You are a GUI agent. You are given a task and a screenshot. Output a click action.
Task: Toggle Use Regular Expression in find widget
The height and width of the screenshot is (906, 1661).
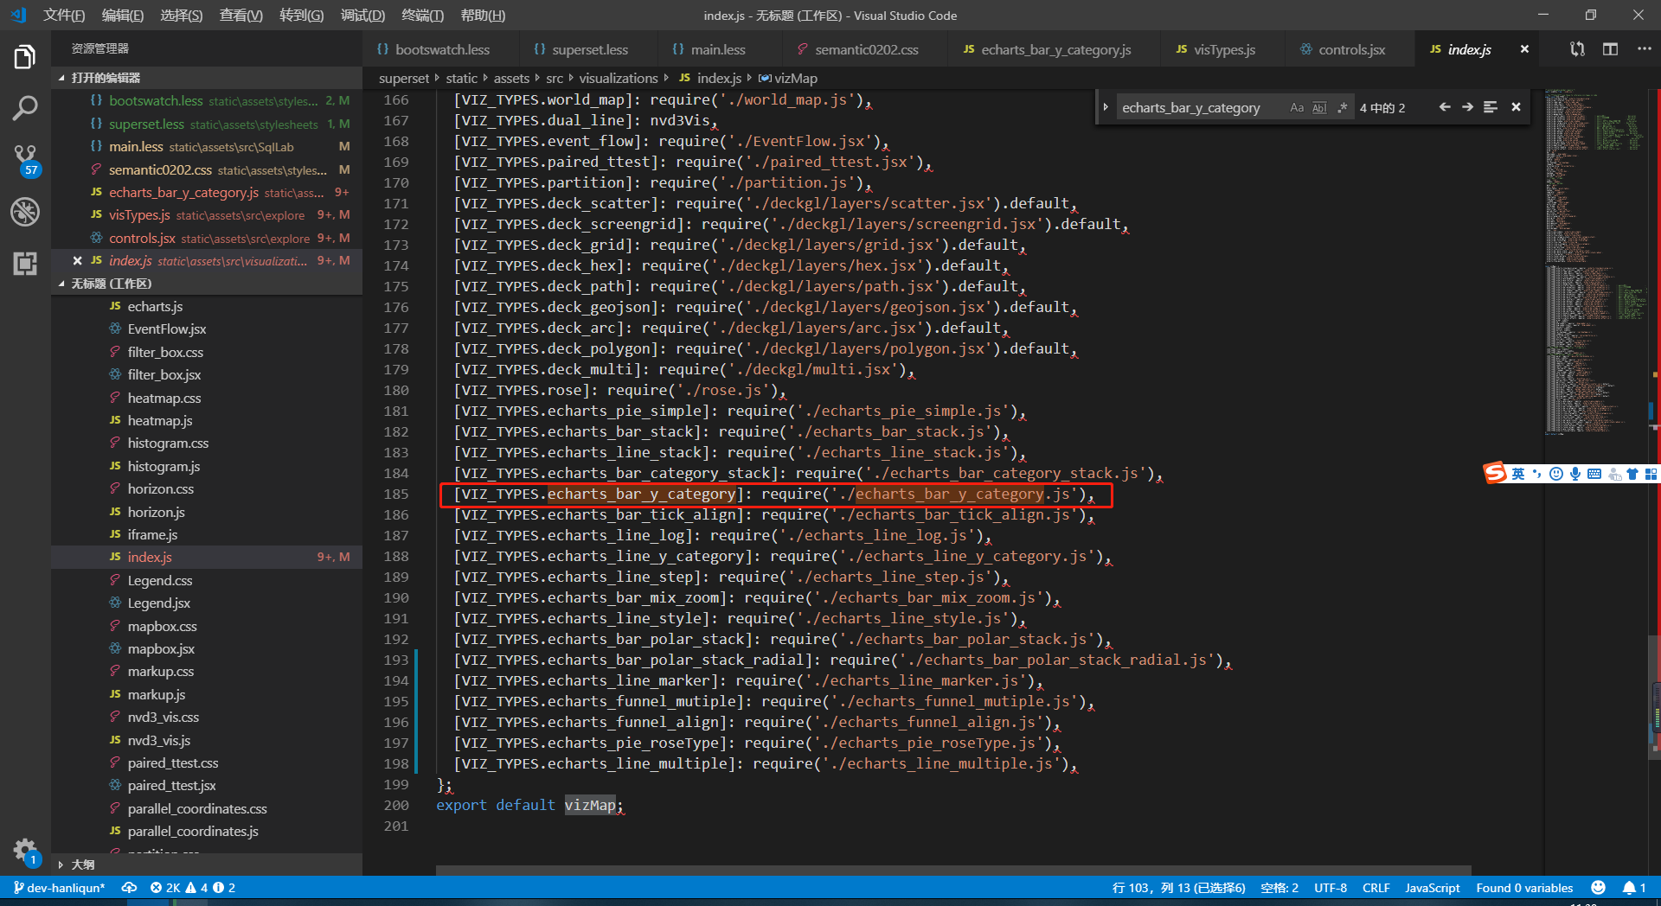click(x=1342, y=107)
